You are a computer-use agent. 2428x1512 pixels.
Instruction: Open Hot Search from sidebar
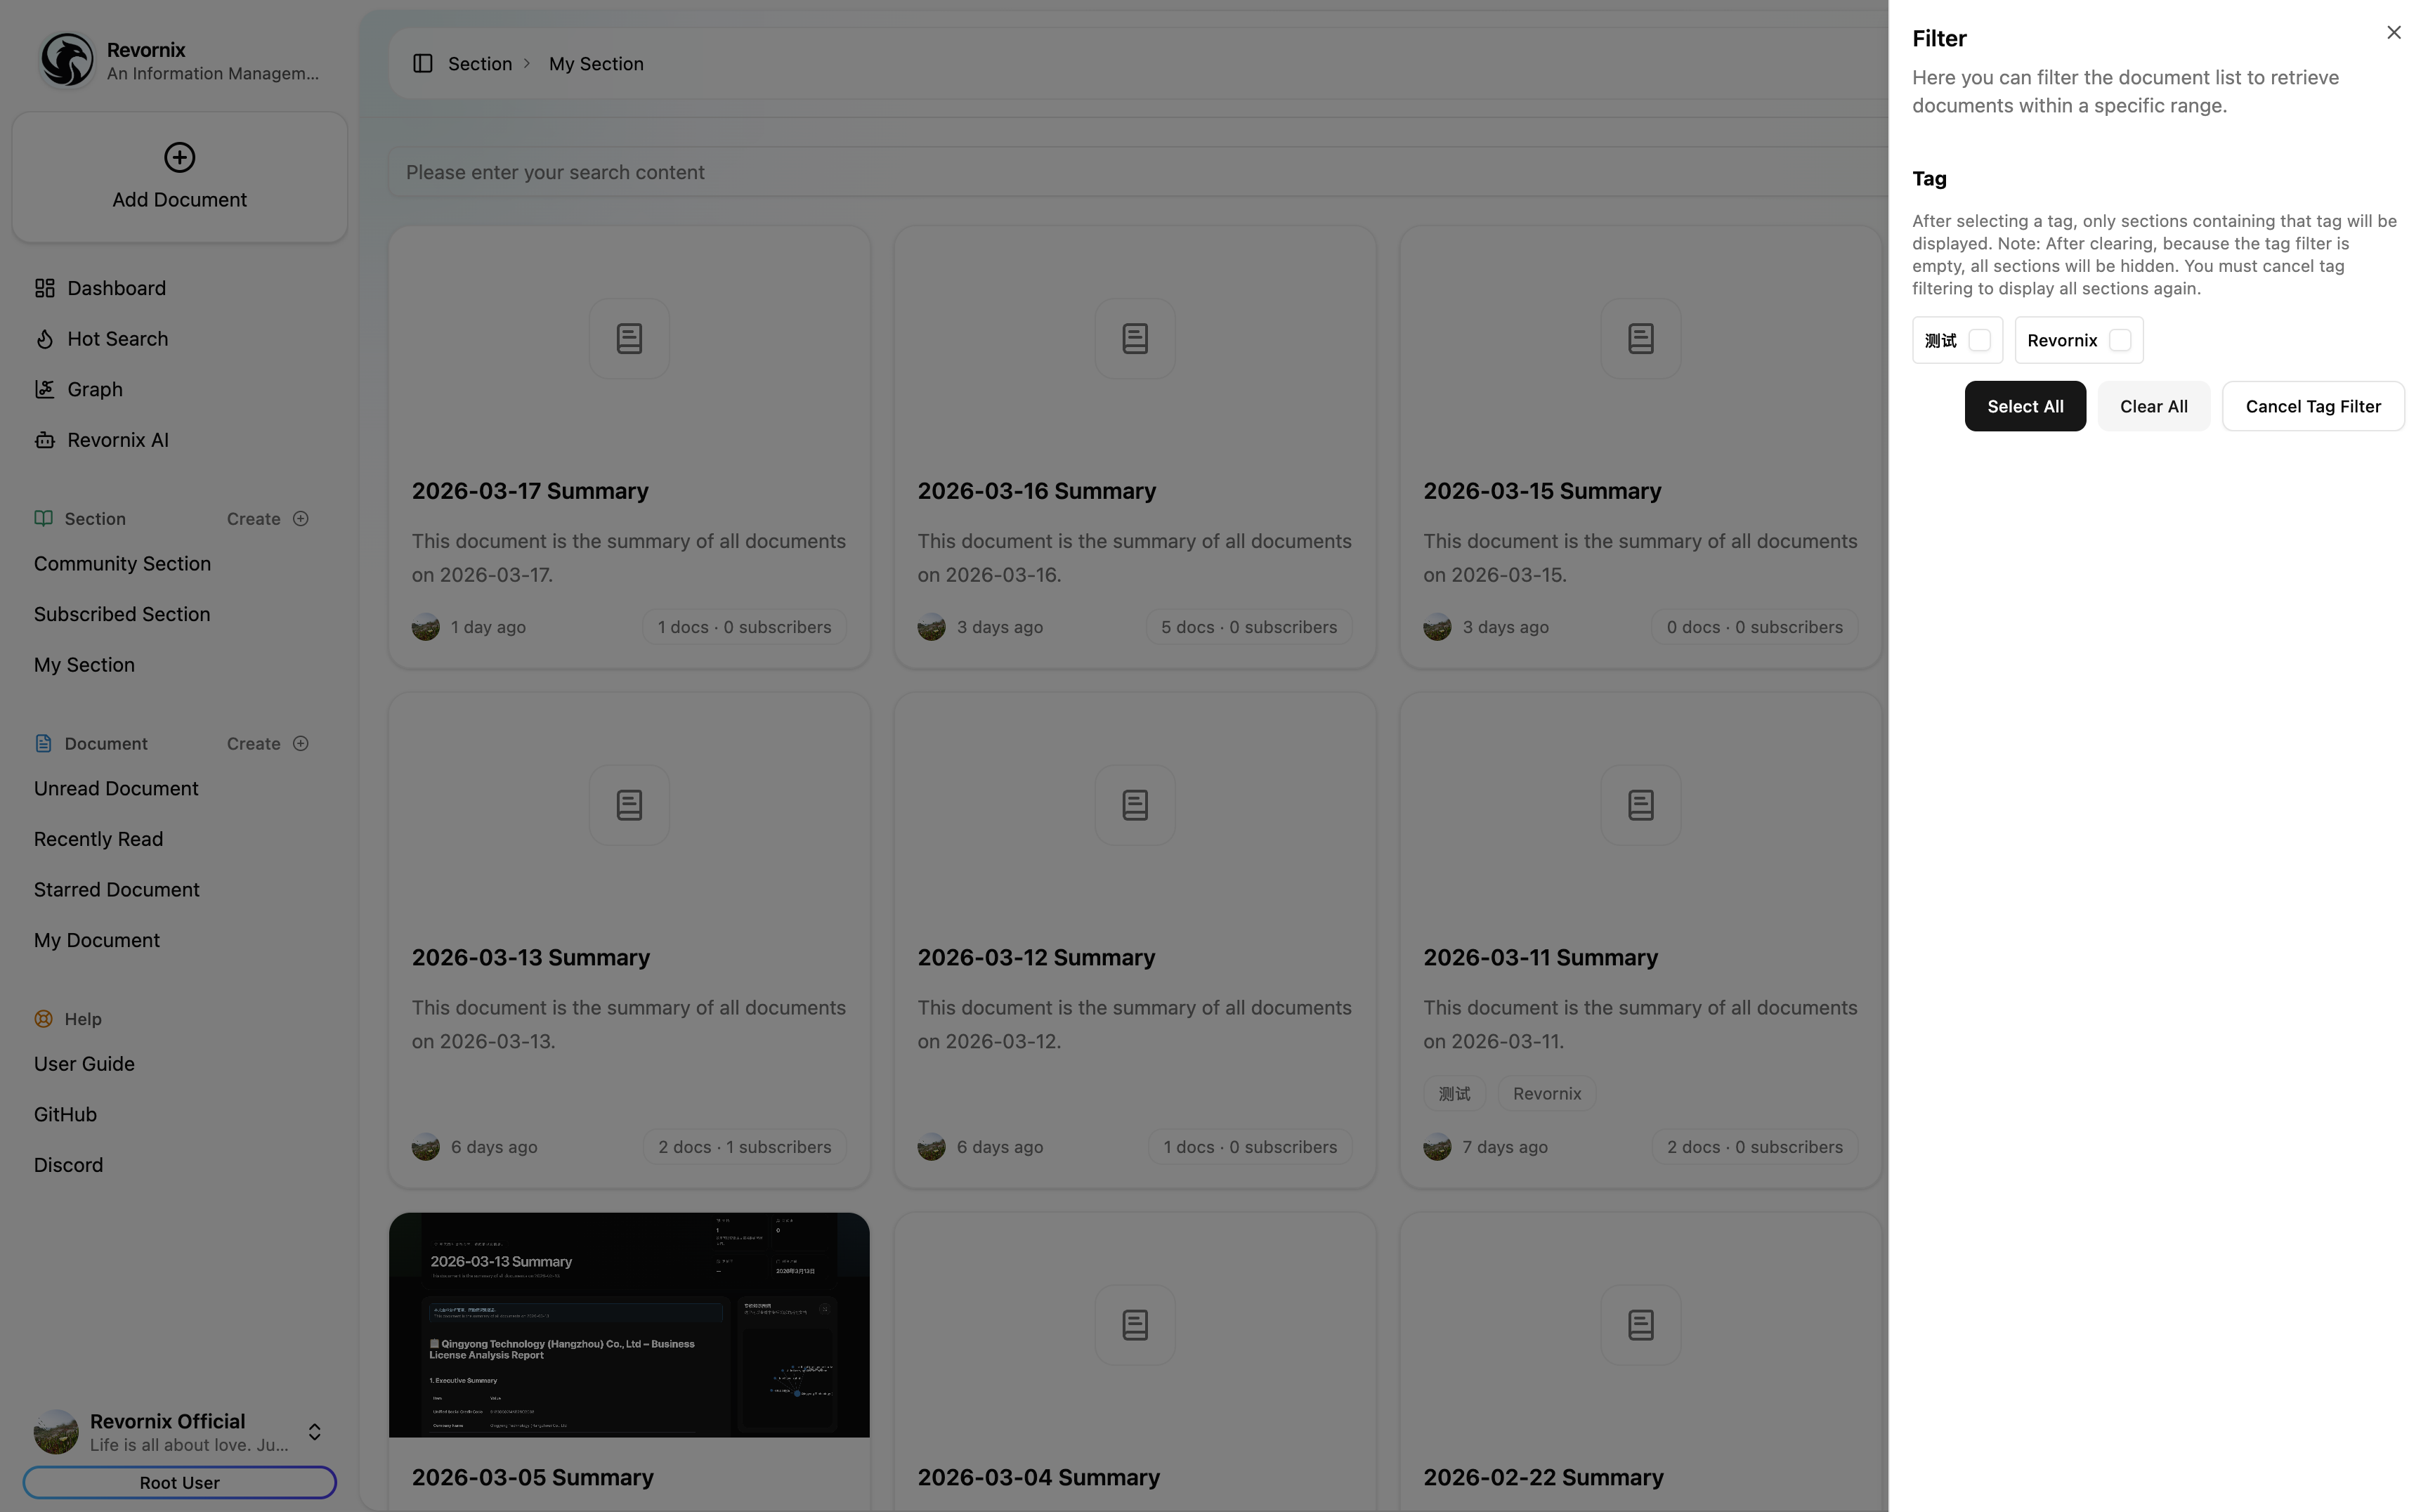117,339
